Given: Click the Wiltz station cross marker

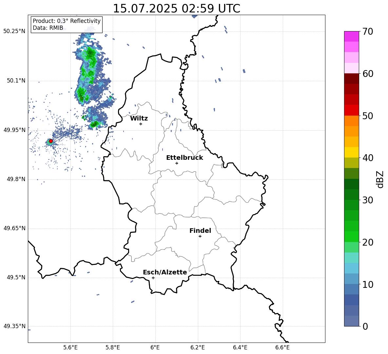Looking at the screenshot, I should 141,124.
